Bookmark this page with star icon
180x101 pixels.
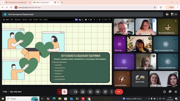(155, 7)
